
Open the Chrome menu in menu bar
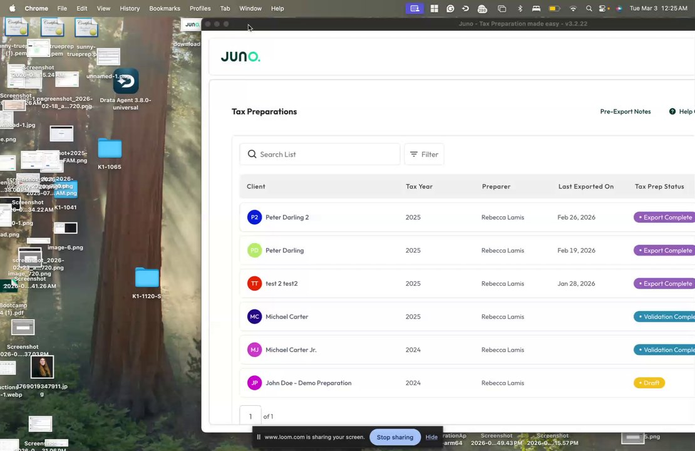[36, 8]
